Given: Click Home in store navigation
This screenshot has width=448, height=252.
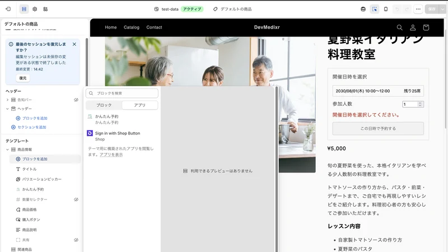Looking at the screenshot, I should (x=111, y=27).
